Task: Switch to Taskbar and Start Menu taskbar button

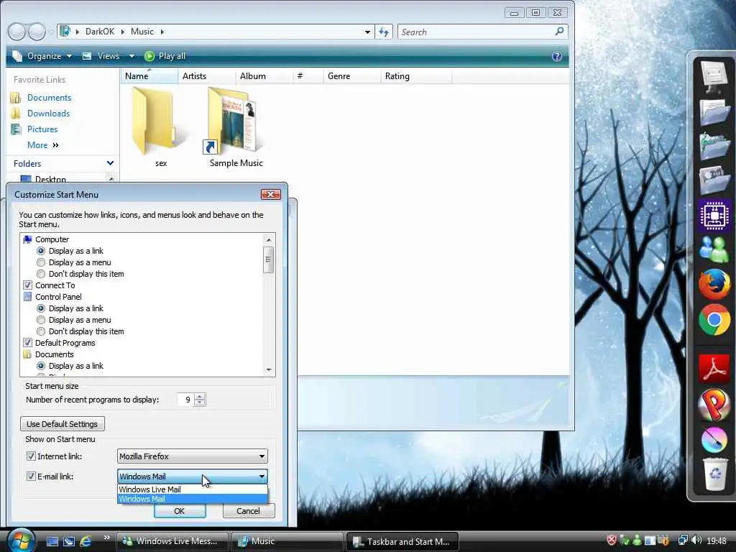Action: click(404, 541)
